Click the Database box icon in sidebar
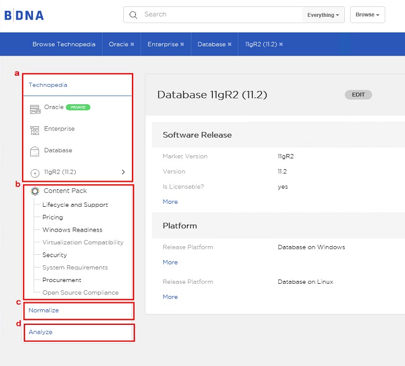This screenshot has height=366, width=405. [x=35, y=152]
